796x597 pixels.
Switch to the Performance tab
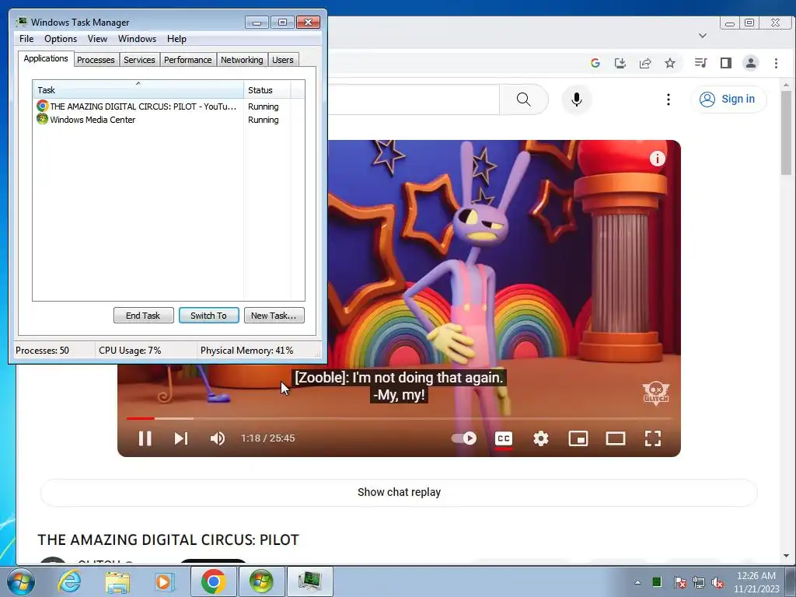point(188,60)
